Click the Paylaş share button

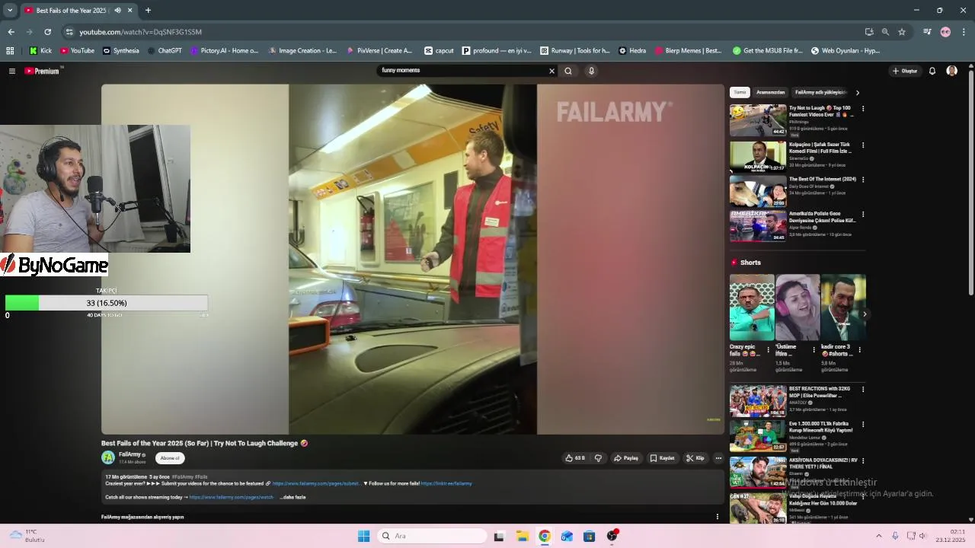click(x=626, y=458)
